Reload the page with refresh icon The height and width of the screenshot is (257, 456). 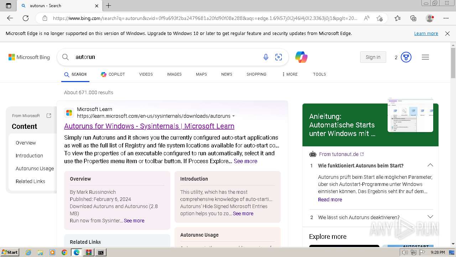click(x=26, y=18)
